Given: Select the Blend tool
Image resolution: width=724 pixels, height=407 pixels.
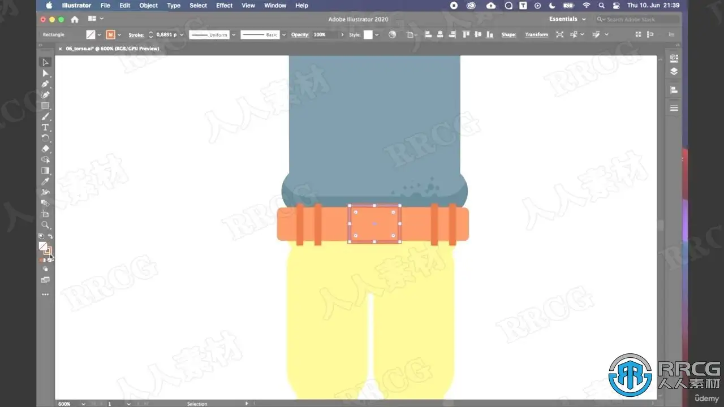Looking at the screenshot, I should tap(45, 203).
